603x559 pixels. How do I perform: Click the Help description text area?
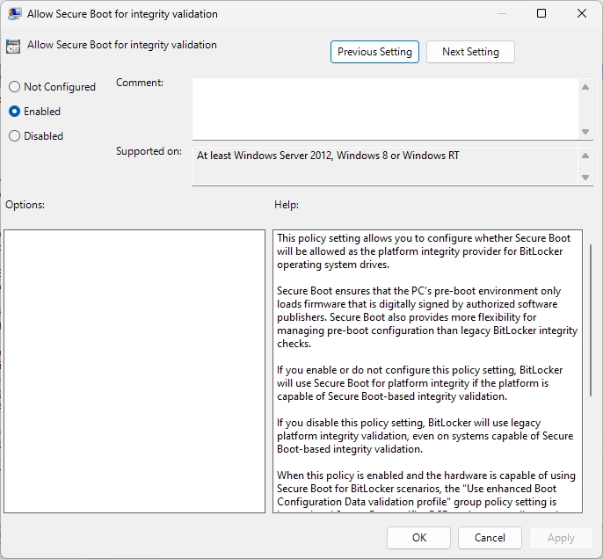(427, 371)
